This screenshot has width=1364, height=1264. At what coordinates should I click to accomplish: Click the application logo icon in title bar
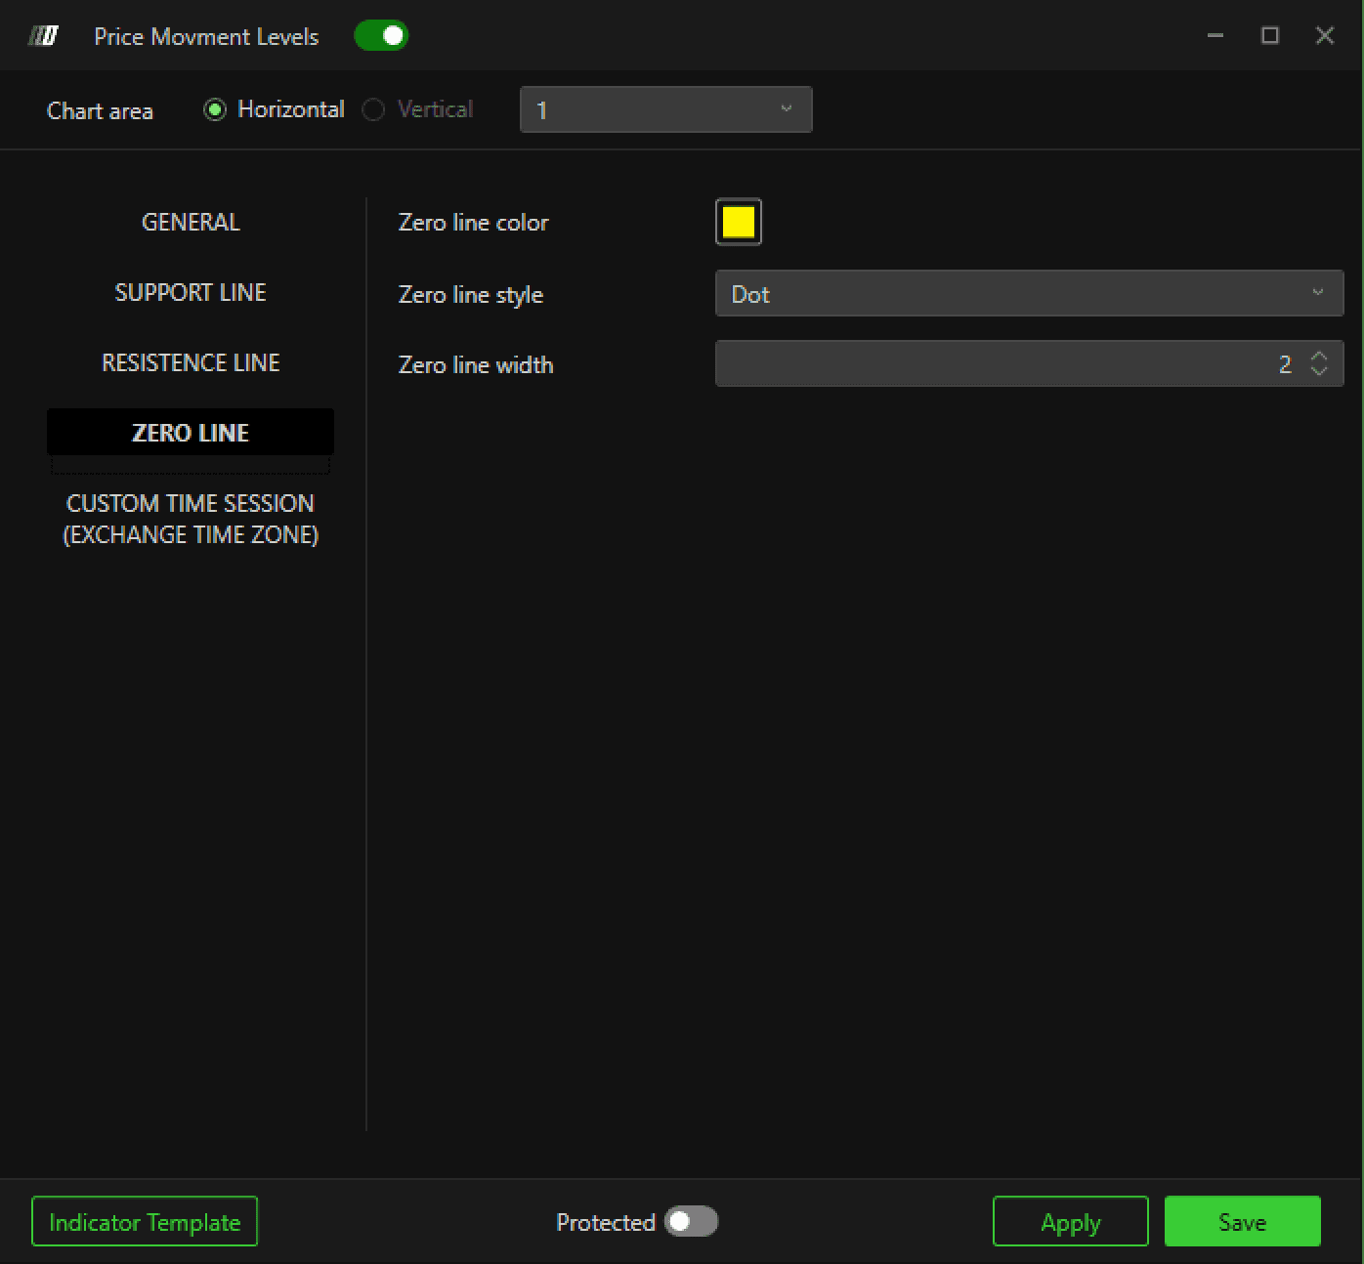pyautogui.click(x=43, y=36)
